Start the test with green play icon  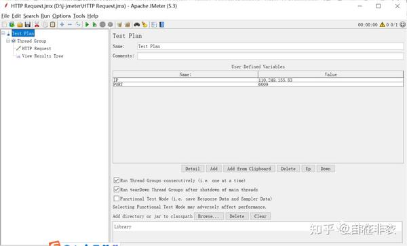88,24
